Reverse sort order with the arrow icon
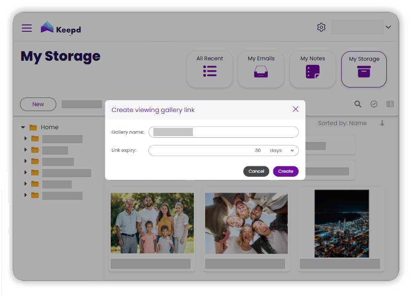 pyautogui.click(x=382, y=123)
